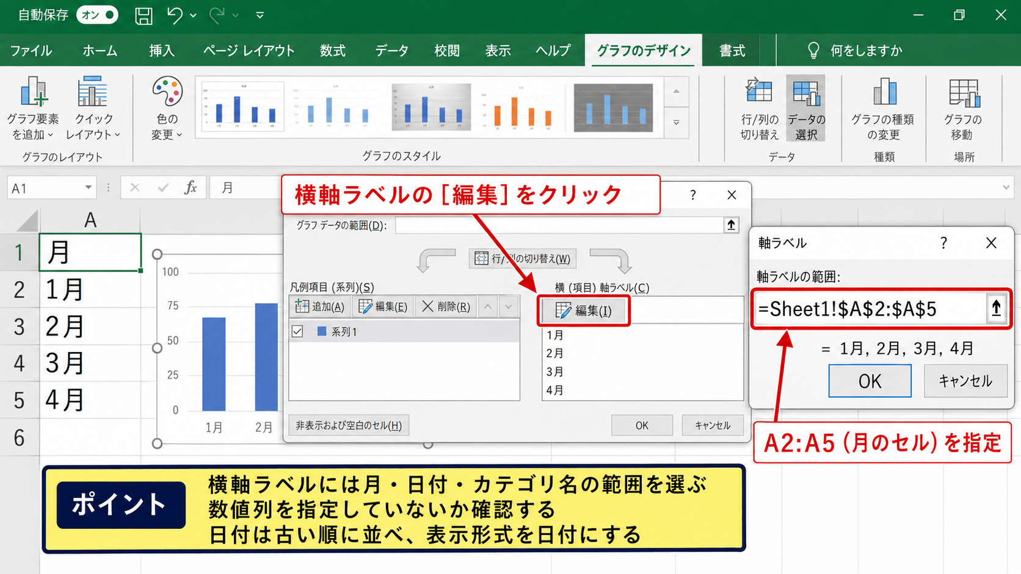Click the help question mark in 軸ラベル dialog
This screenshot has height=574, width=1021.
[x=943, y=243]
